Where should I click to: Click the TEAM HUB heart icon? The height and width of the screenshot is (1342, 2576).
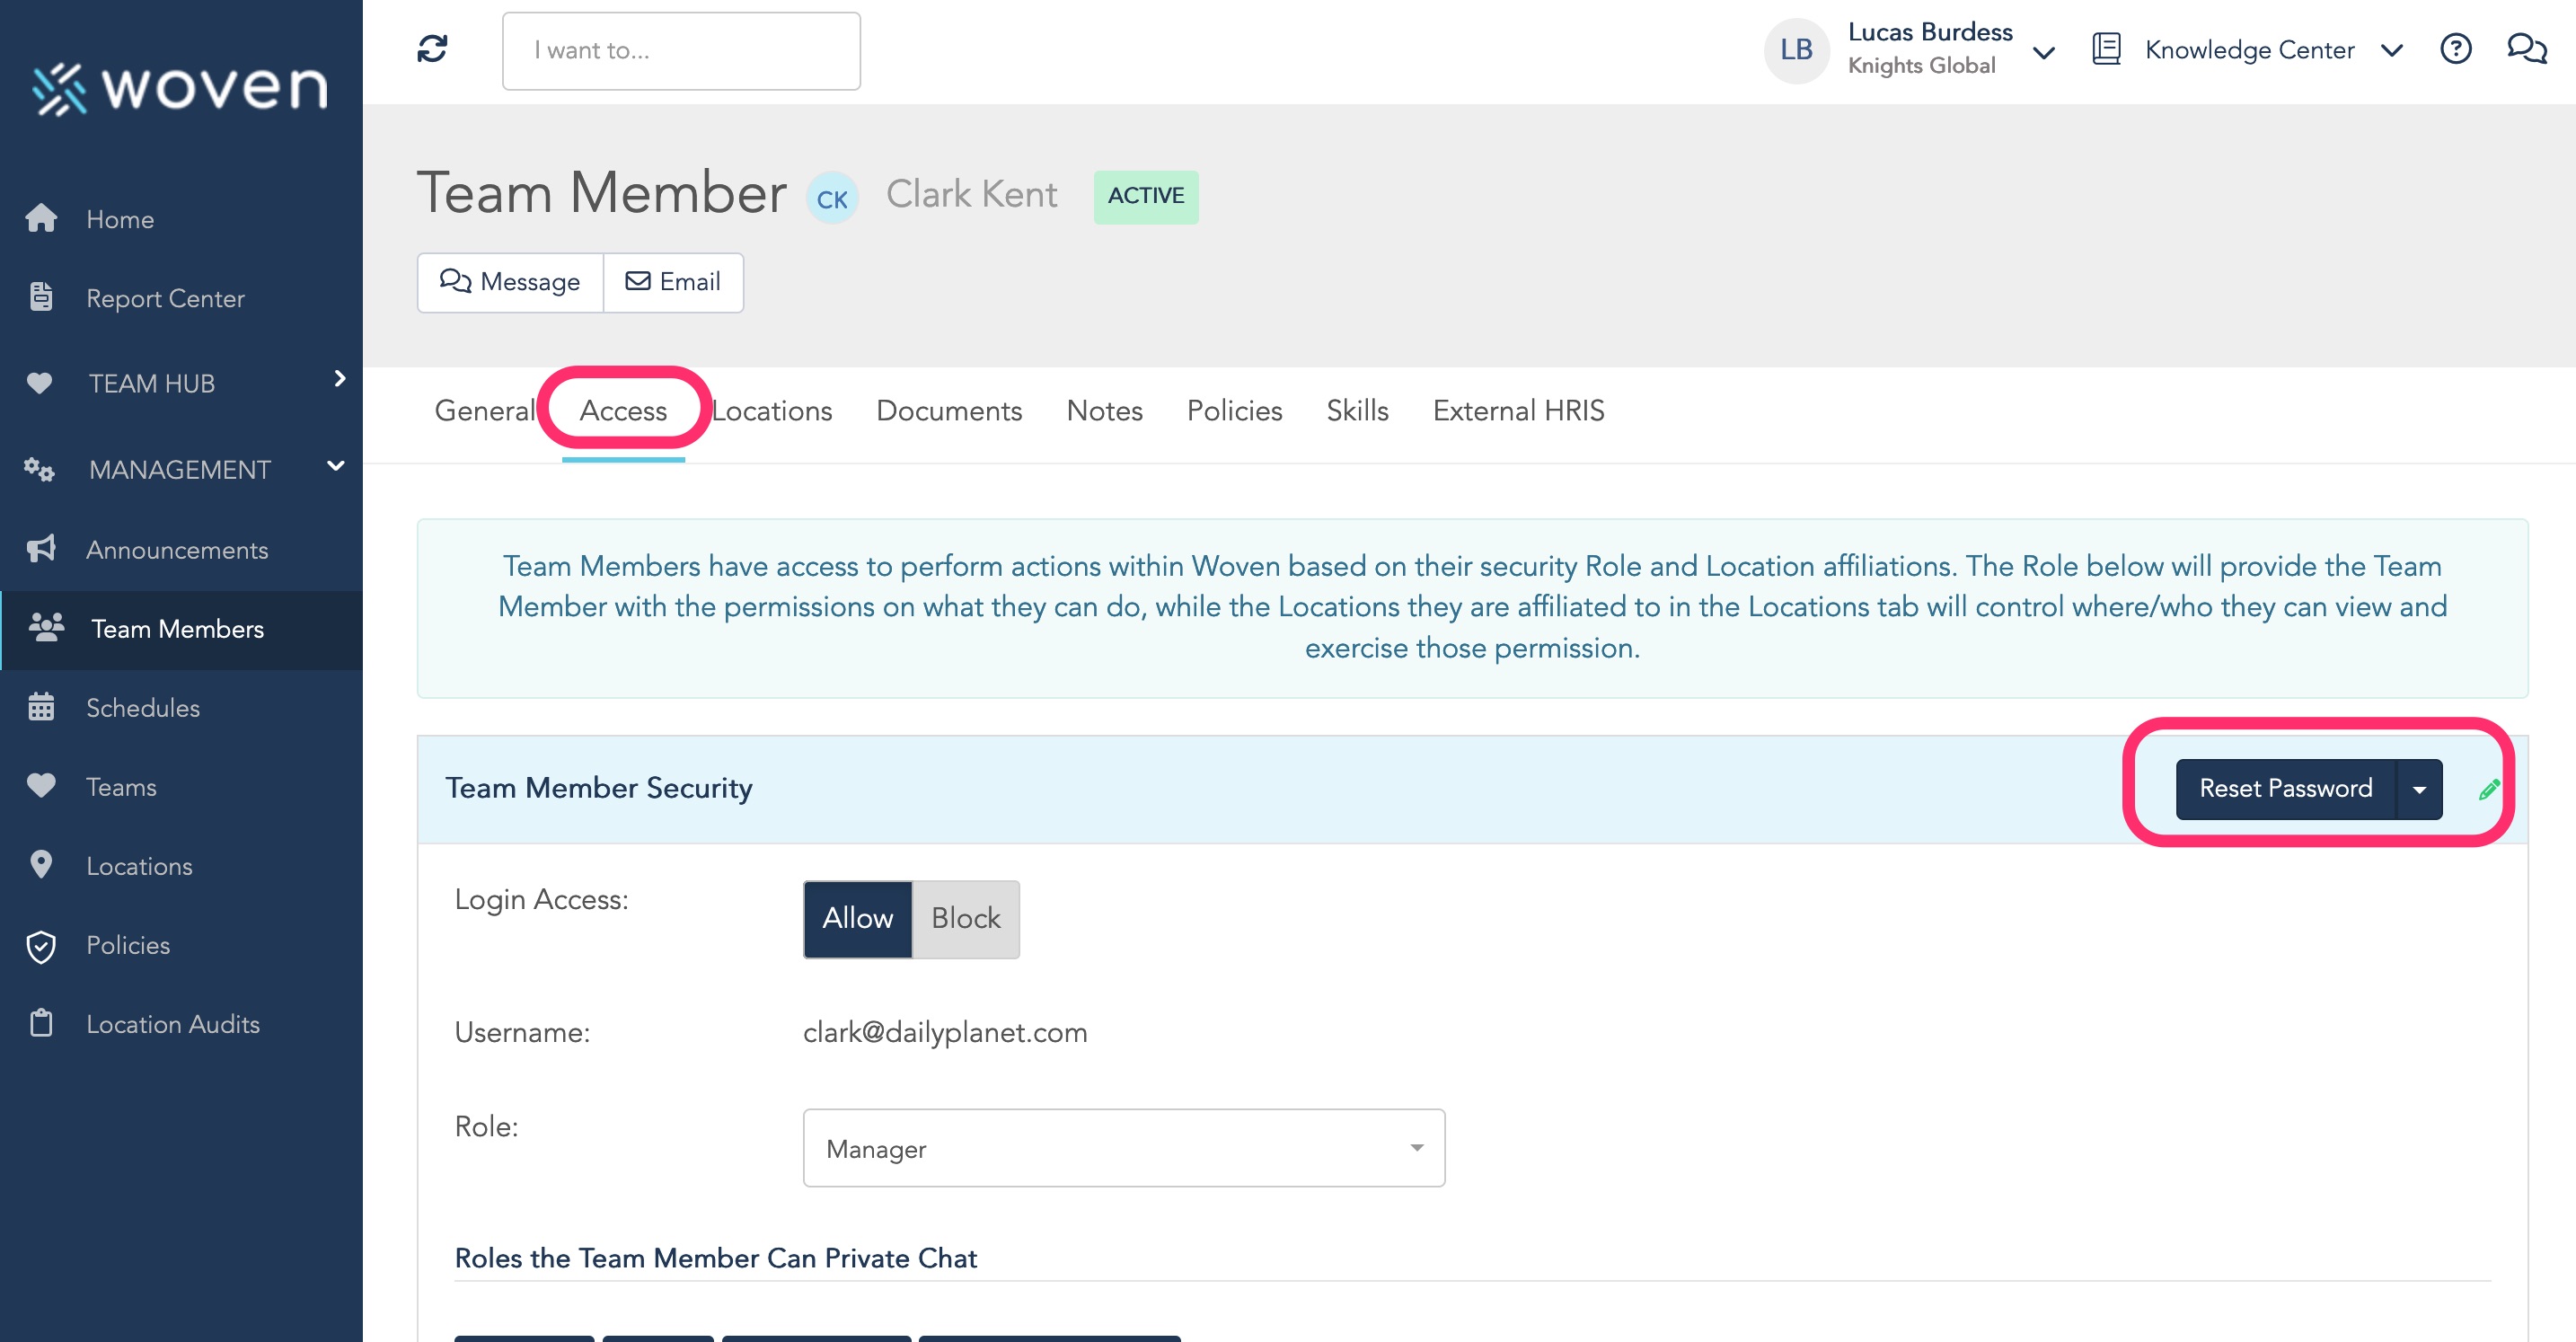click(x=40, y=382)
